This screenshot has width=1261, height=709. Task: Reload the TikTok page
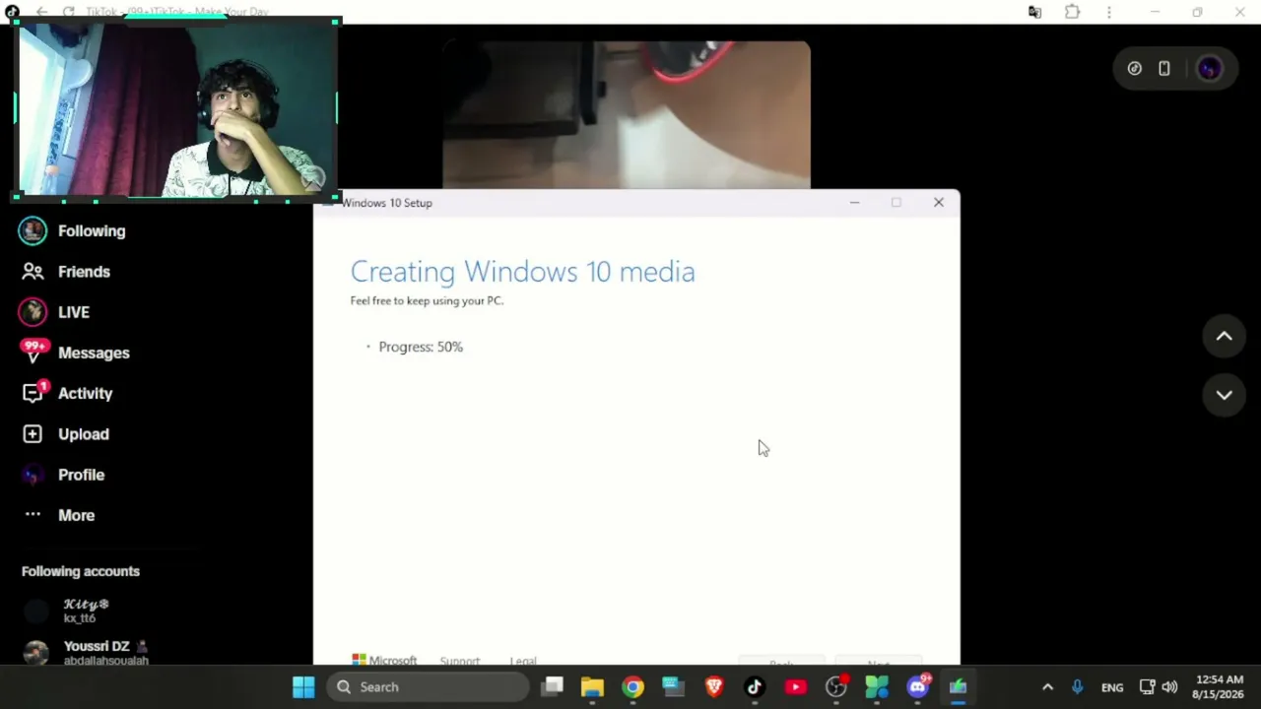pyautogui.click(x=68, y=12)
